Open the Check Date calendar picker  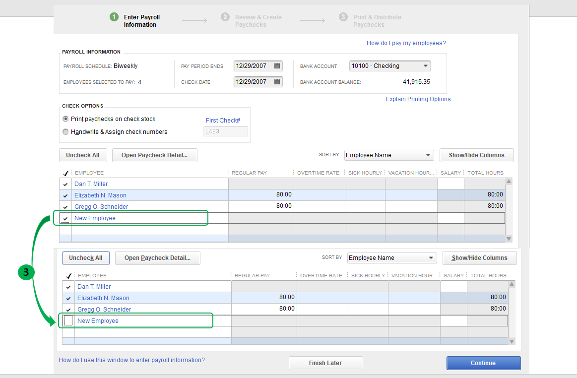pyautogui.click(x=277, y=81)
